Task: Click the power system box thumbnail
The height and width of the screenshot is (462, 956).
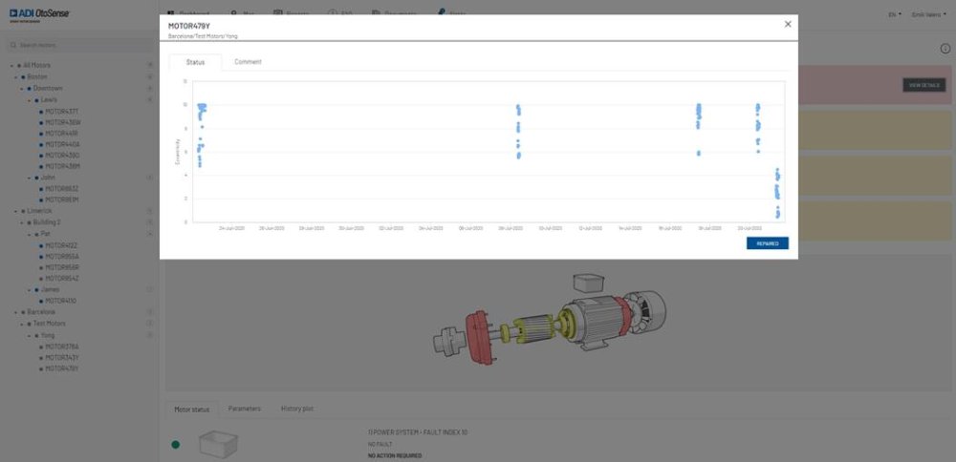Action: (218, 445)
